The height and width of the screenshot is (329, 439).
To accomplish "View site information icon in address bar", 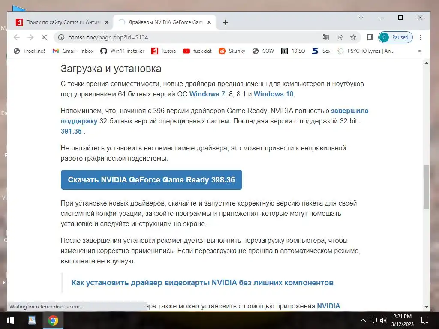I will 61,37.
